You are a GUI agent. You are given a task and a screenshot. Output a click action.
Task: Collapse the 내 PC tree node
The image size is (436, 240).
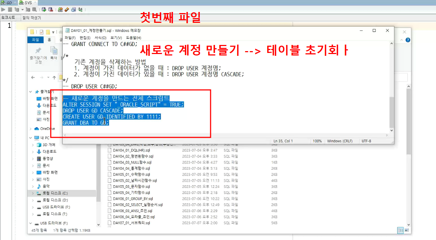point(30,138)
